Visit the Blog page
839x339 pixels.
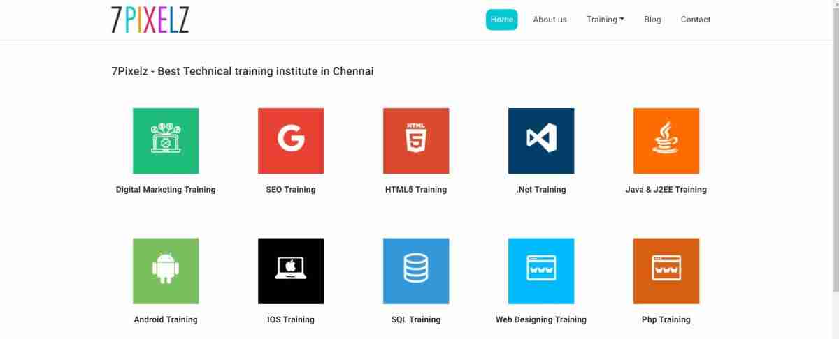click(x=652, y=20)
